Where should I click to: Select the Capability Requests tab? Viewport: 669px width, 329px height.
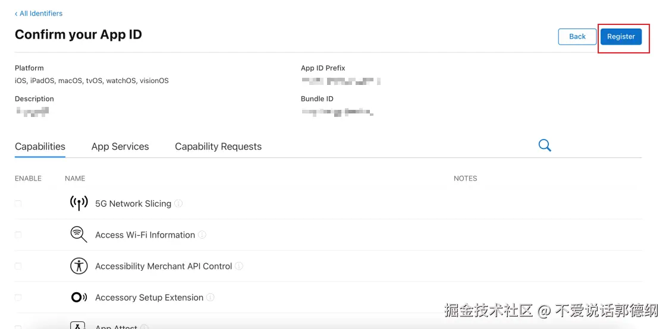(x=218, y=147)
